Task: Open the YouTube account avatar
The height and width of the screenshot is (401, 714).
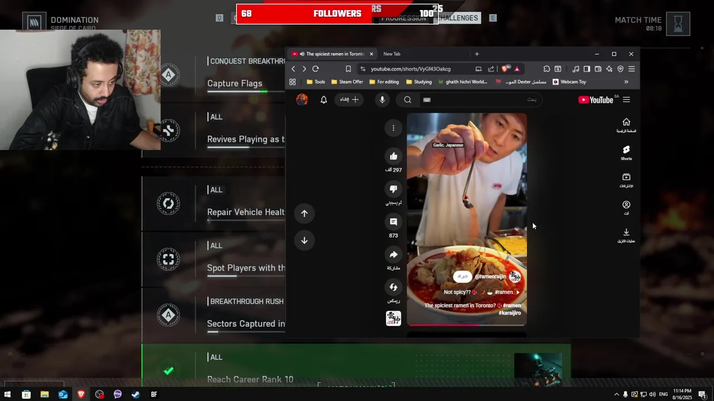Action: click(x=302, y=100)
